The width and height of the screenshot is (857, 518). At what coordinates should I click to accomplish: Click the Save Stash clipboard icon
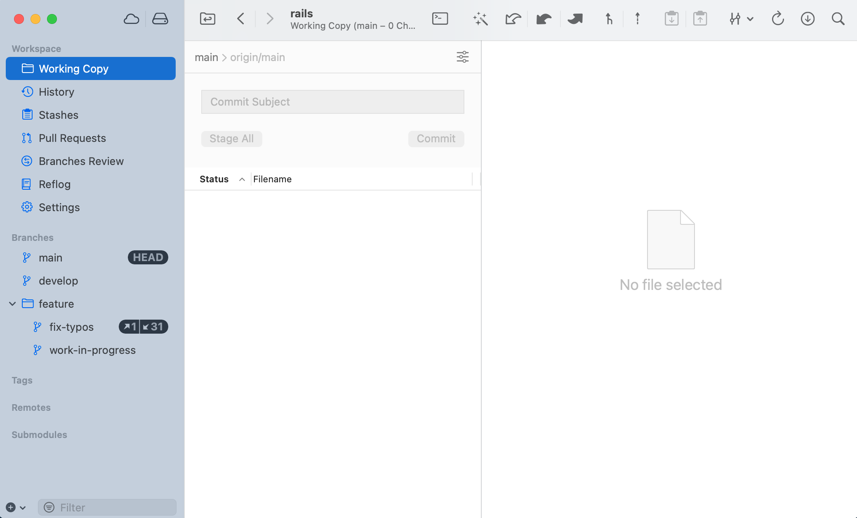671,19
